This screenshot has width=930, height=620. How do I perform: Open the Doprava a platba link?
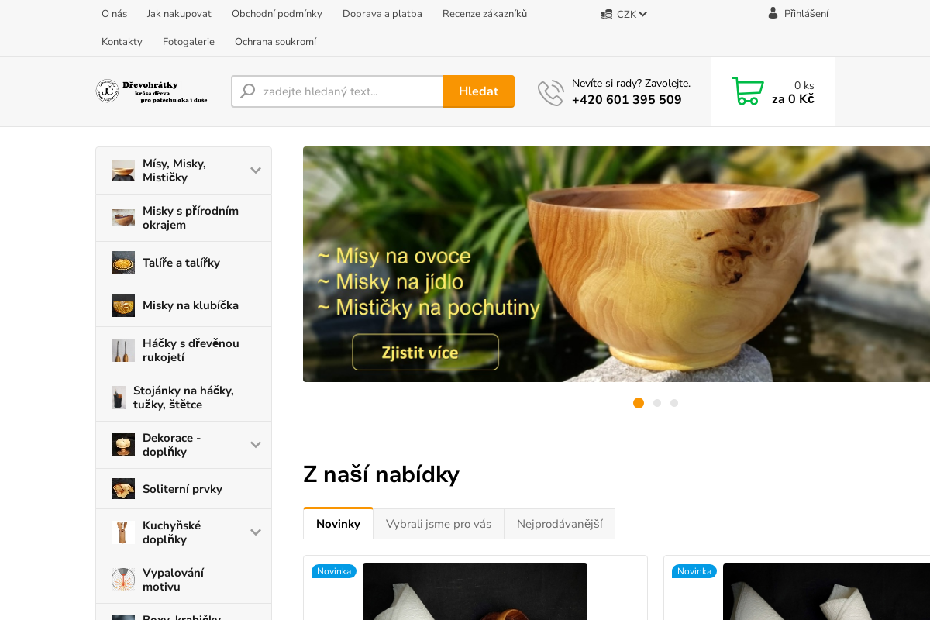coord(382,14)
